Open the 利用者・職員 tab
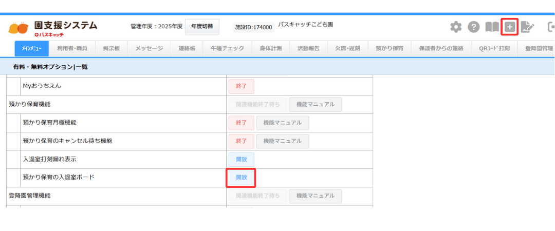The image size is (555, 231). 72,48
